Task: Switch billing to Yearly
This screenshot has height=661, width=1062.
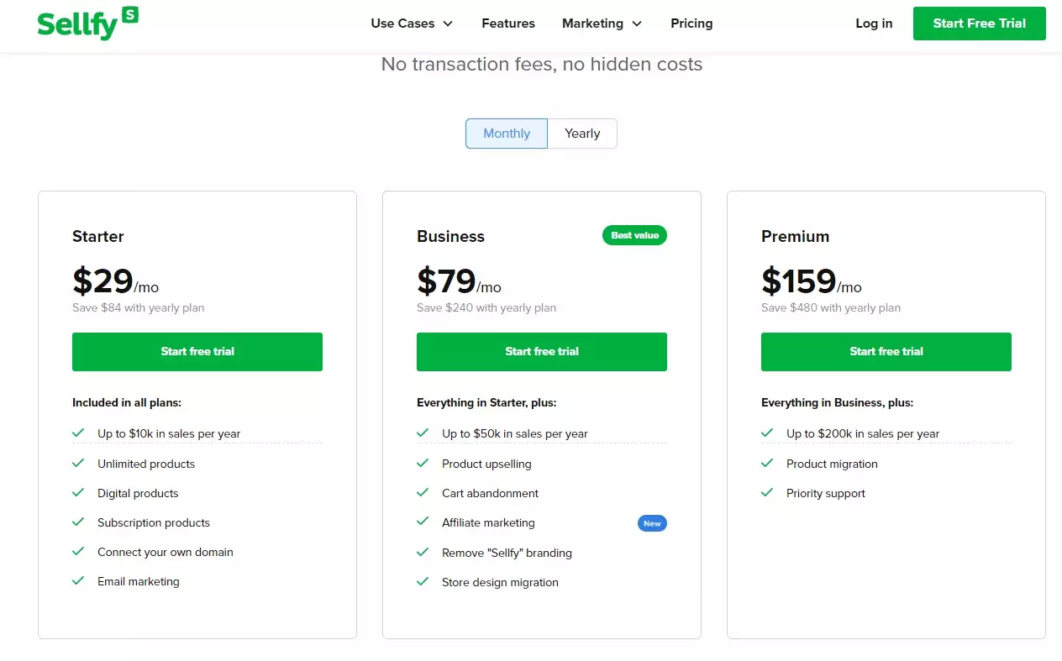Action: (x=582, y=134)
